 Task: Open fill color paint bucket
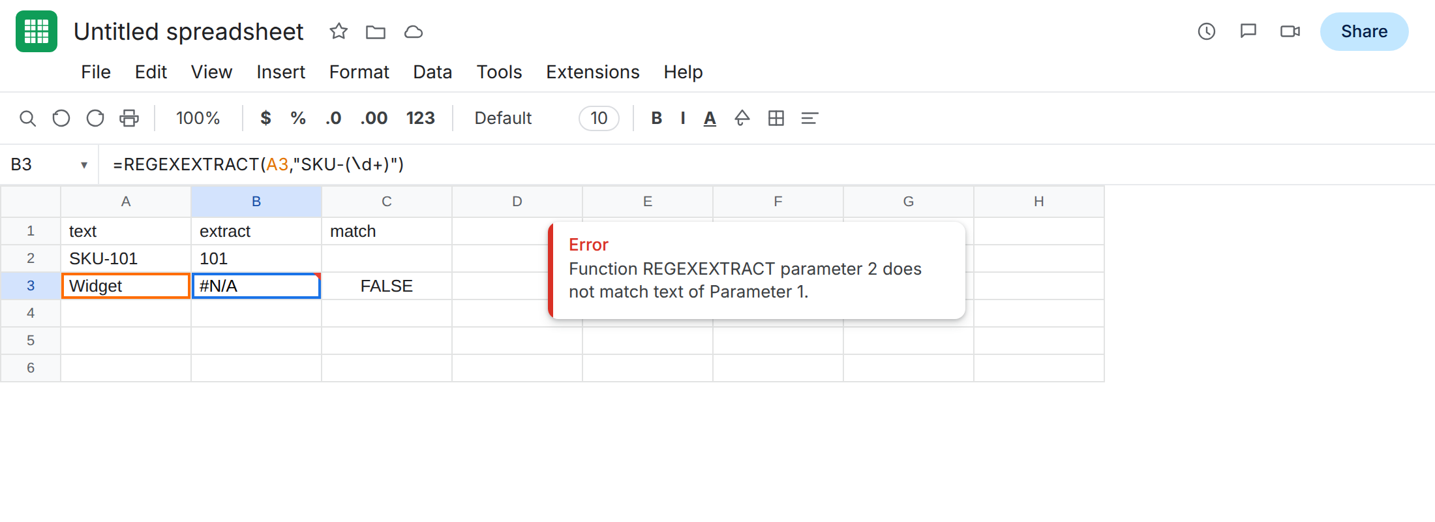[742, 118]
